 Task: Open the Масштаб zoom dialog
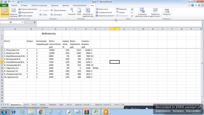pos(72,12)
